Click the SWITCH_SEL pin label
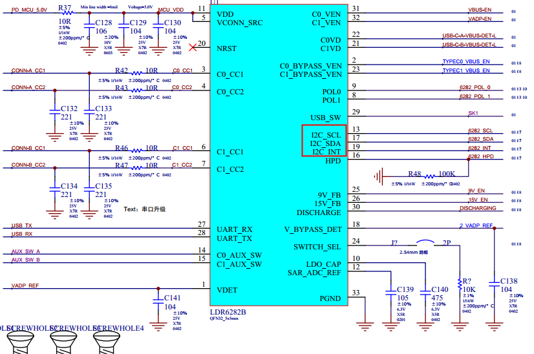Screen dimensions: 534x354 pos(317,247)
